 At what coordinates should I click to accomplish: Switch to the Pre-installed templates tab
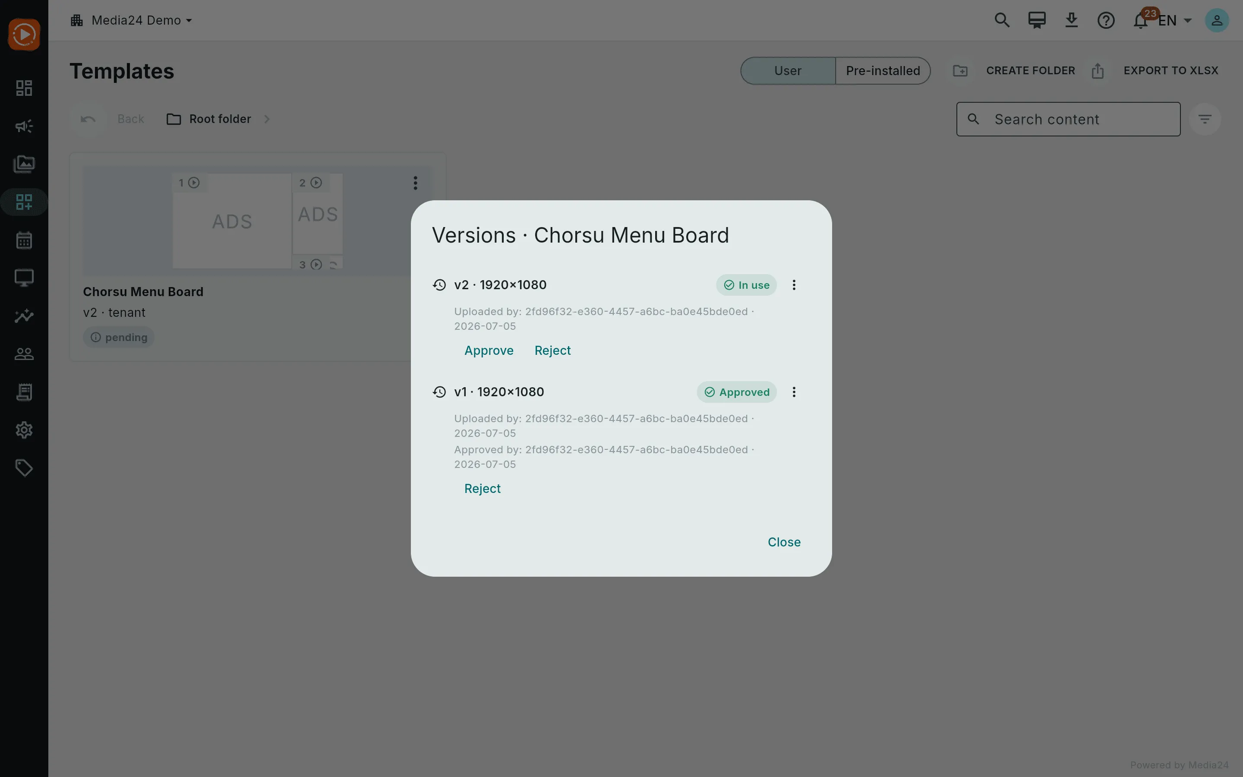(883, 71)
